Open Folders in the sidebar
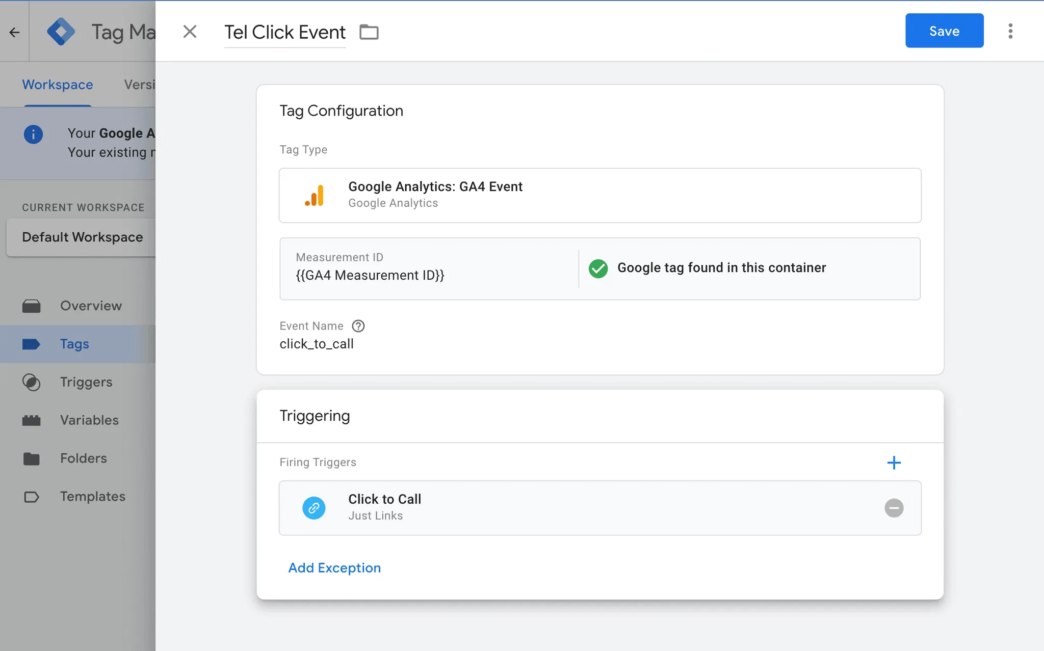 [77, 458]
